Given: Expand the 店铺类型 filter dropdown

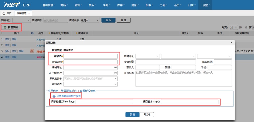Looking at the screenshot, I should (x=22, y=21).
